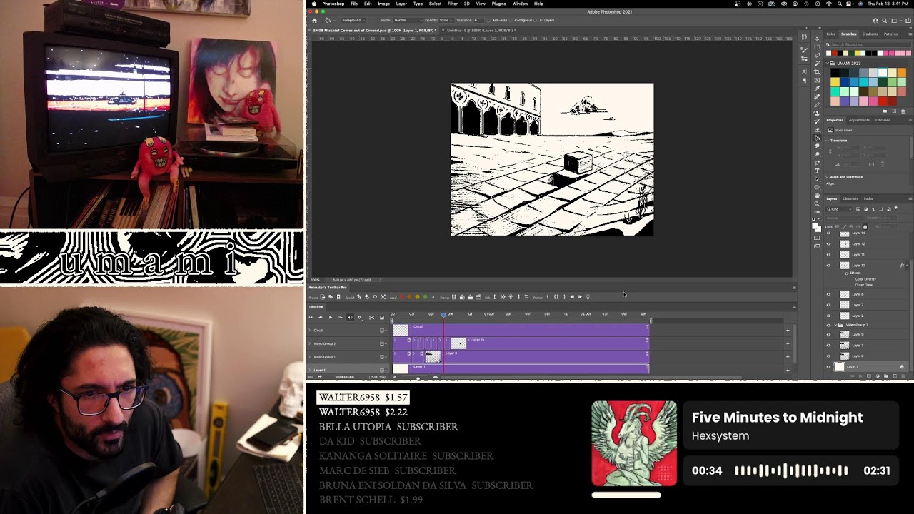Mute timeline audio playback
Viewport: 914px width, 514px height.
[x=350, y=317]
